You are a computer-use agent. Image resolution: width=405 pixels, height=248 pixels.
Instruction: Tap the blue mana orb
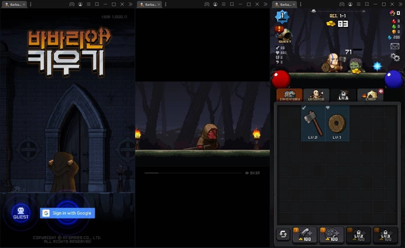click(394, 79)
